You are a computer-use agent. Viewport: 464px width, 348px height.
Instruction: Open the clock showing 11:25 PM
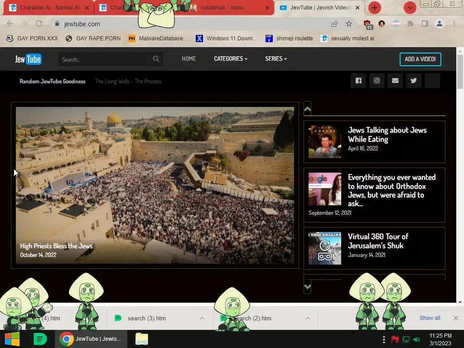coord(440,339)
